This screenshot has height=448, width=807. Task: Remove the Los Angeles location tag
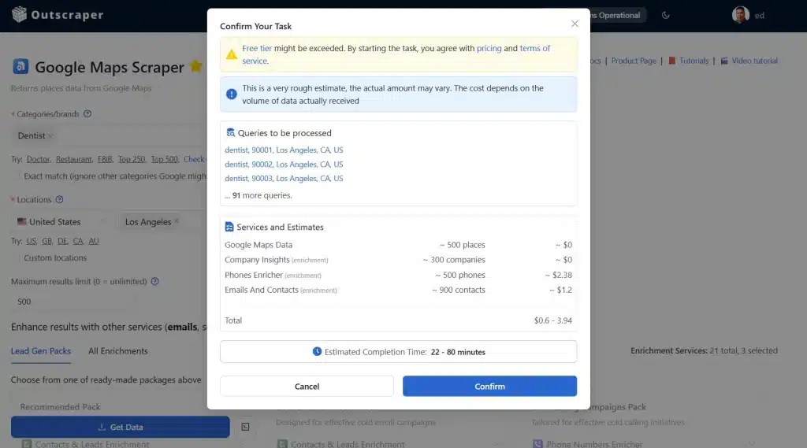tap(177, 221)
